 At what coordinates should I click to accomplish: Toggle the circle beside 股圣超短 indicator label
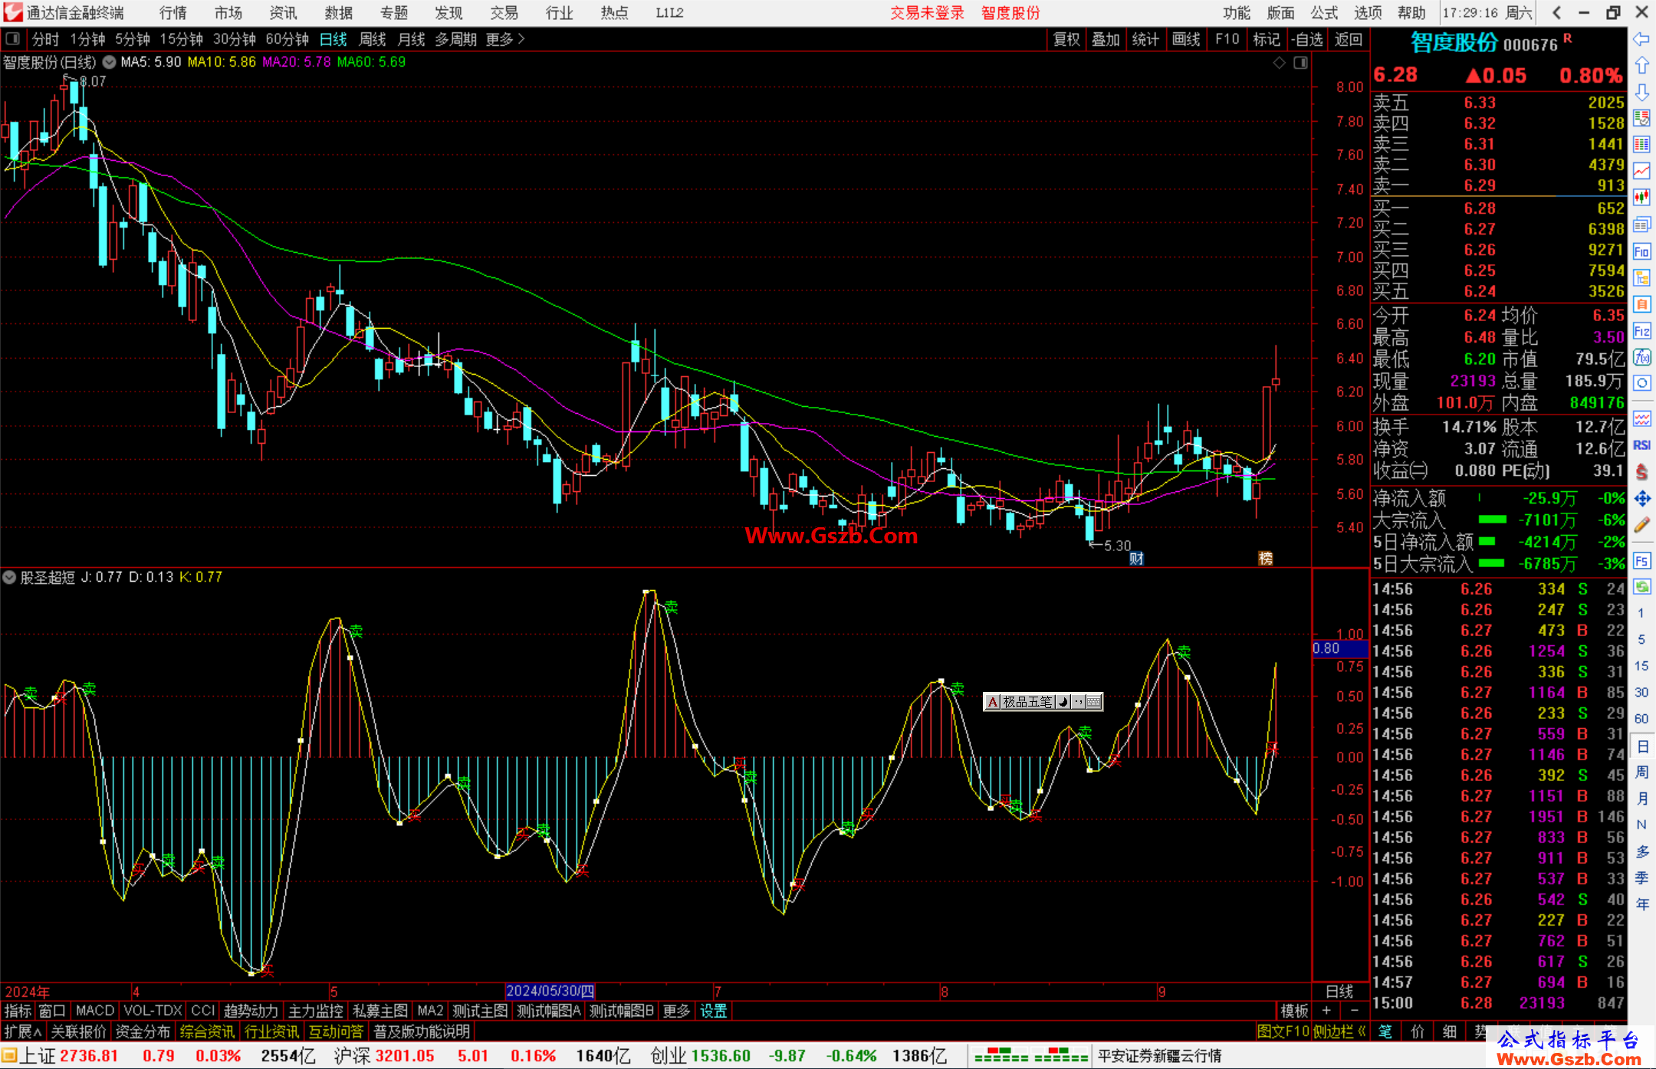point(9,577)
